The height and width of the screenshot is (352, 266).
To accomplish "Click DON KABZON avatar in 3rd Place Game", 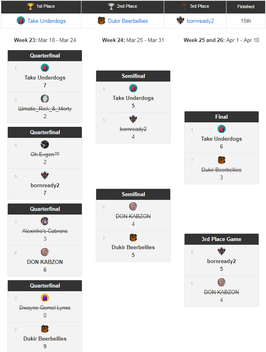I will click(x=222, y=282).
